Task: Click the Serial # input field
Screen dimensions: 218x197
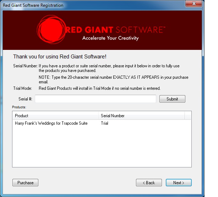Action: (96, 99)
